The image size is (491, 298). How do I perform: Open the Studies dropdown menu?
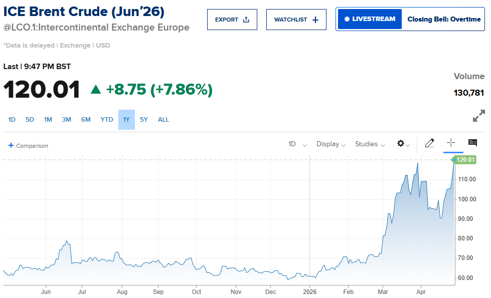click(x=370, y=144)
